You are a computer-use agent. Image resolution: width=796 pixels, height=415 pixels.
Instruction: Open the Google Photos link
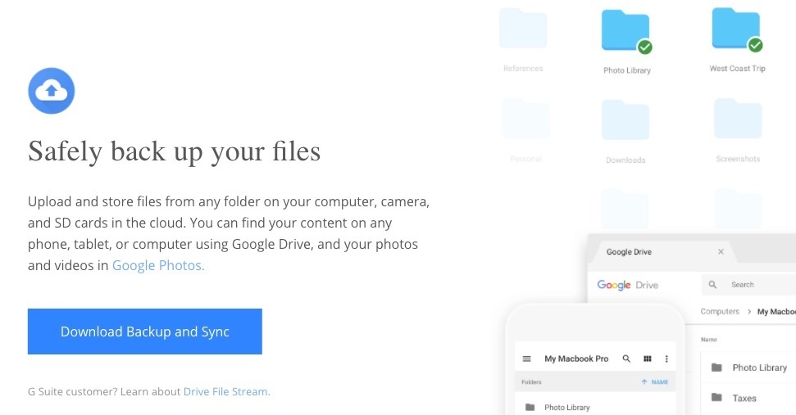click(158, 265)
